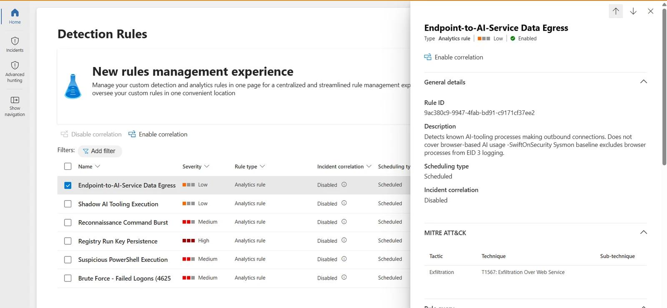The image size is (667, 308).
Task: Go to next rule with down arrow
Action: pyautogui.click(x=633, y=11)
